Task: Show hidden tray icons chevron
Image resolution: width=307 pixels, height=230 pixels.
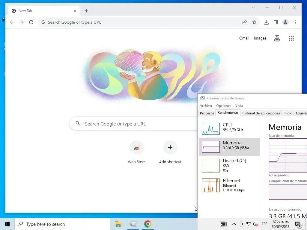Action: click(x=234, y=224)
